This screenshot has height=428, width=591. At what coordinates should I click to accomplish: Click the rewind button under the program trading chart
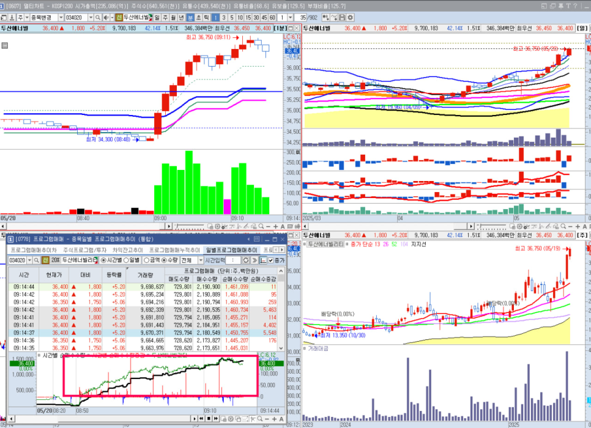coord(201,419)
